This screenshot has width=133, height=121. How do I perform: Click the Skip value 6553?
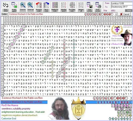113,11
